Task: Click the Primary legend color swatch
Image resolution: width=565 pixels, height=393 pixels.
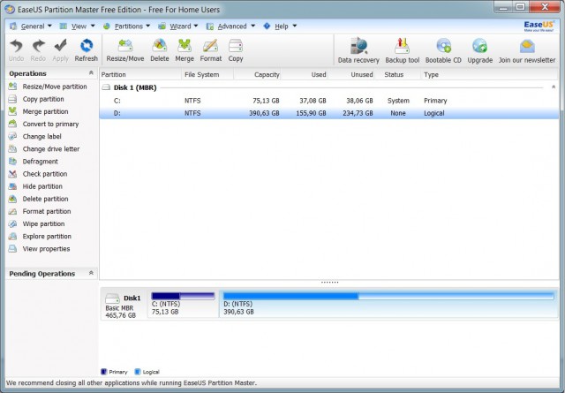Action: (x=104, y=372)
